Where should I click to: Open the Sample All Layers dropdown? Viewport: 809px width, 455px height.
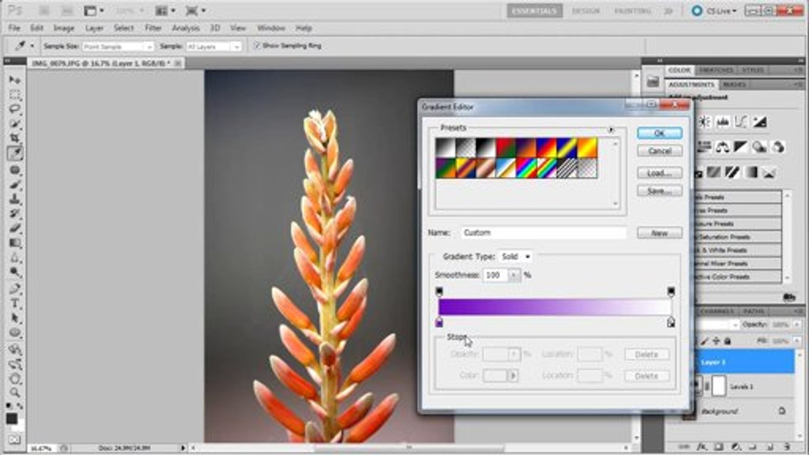[x=214, y=46]
